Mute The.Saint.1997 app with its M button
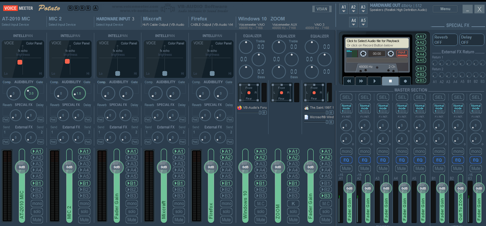Viewport: 486px width, 226px height. click(331, 113)
